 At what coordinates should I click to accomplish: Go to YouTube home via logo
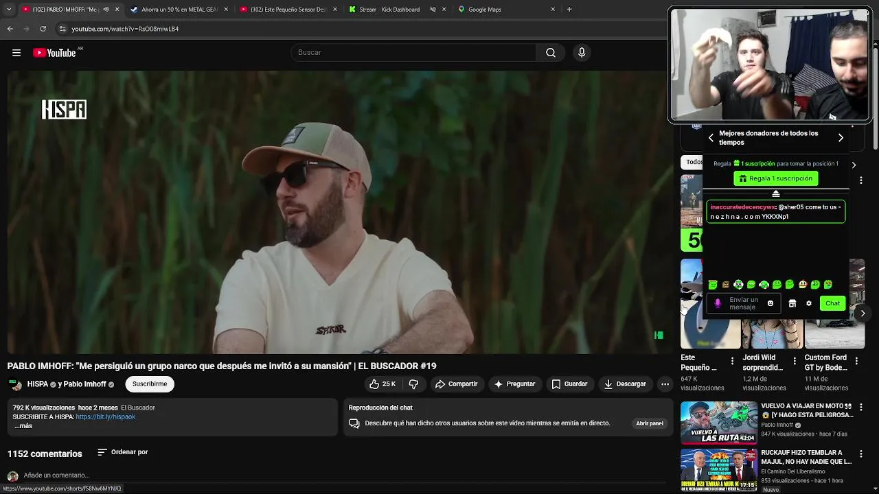pos(54,53)
